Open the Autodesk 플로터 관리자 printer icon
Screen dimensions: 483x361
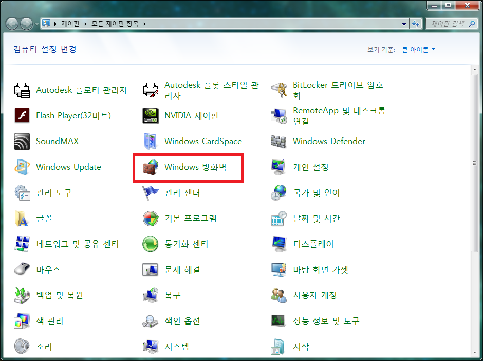coord(22,90)
